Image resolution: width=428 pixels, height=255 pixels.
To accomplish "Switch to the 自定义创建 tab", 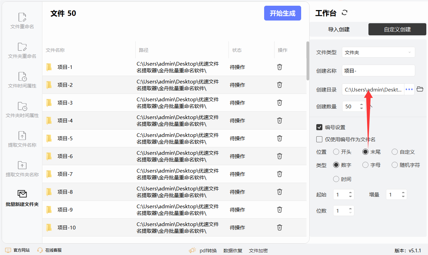I will (x=397, y=29).
